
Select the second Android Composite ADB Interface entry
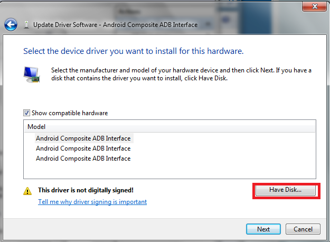[83, 148]
